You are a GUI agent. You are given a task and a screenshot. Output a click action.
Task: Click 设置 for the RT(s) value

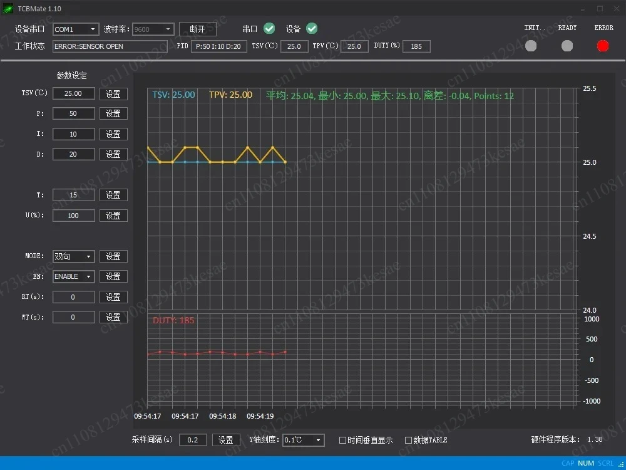[x=113, y=297]
